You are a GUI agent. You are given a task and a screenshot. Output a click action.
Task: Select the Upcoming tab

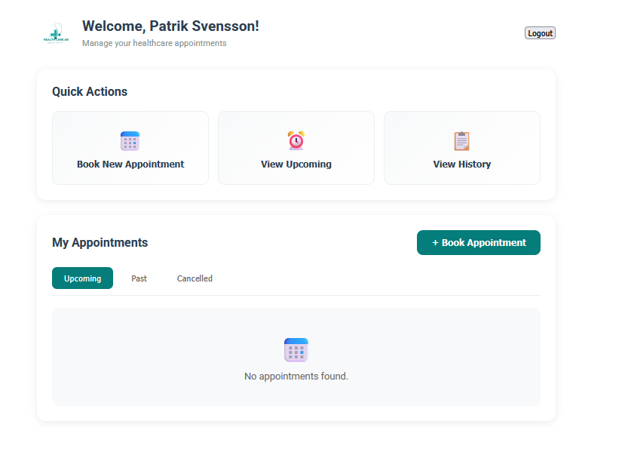point(82,278)
